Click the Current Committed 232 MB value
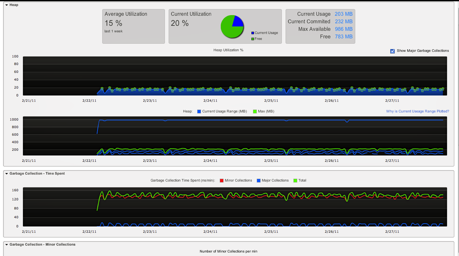 344,22
